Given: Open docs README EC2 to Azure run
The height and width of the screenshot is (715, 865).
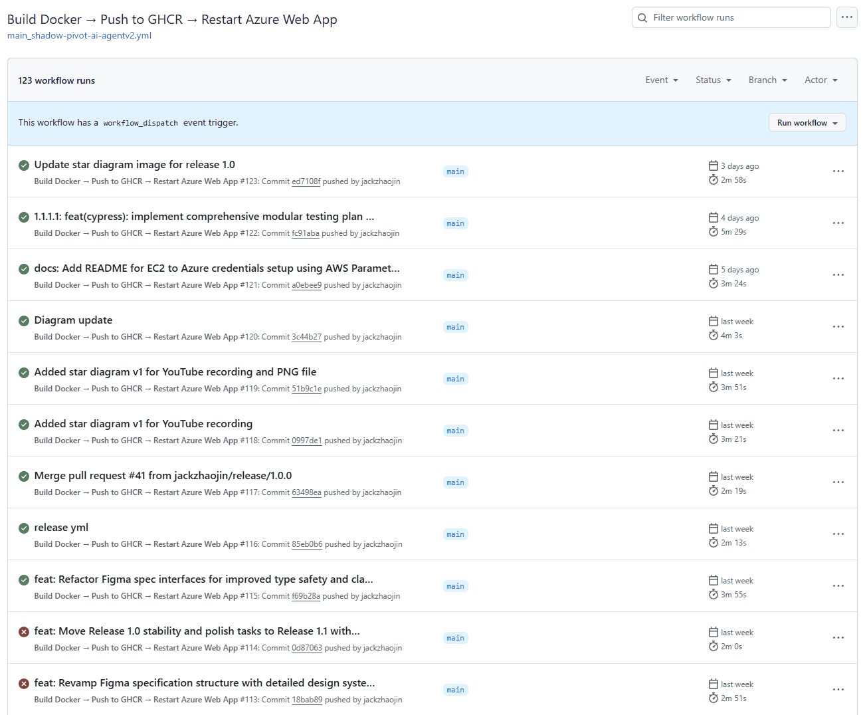Looking at the screenshot, I should click(217, 268).
